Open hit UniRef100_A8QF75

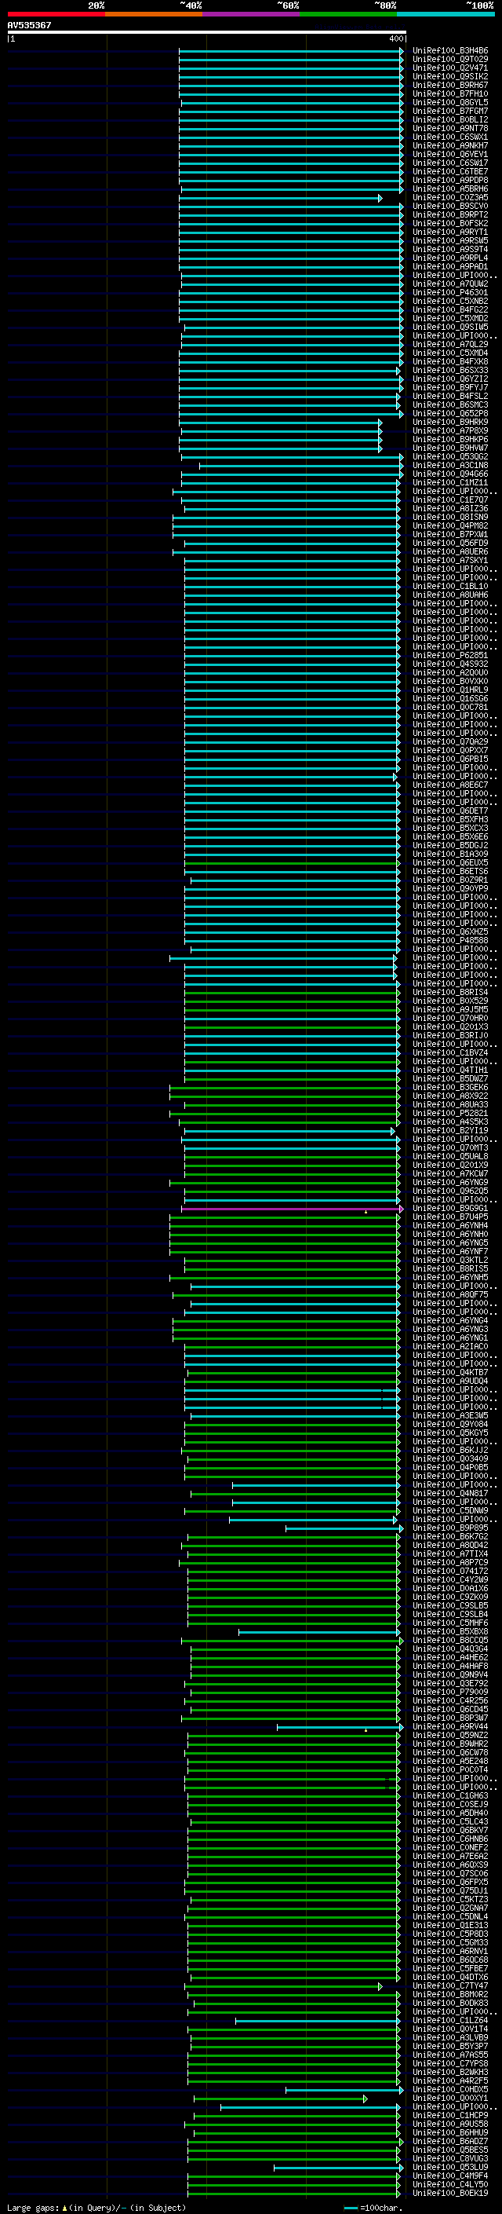[x=450, y=1294]
